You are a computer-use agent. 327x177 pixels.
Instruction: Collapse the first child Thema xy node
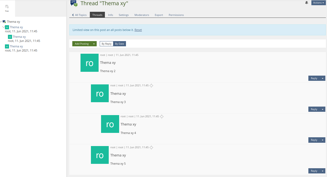click(x=3, y=27)
